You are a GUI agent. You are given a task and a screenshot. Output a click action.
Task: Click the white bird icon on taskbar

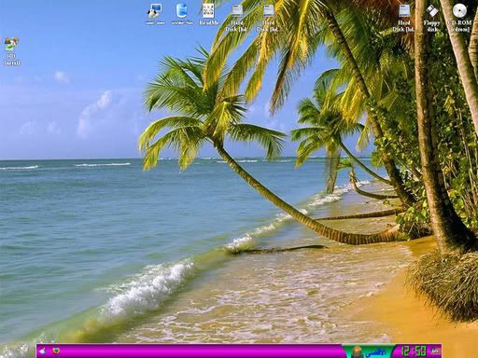[x=43, y=351]
